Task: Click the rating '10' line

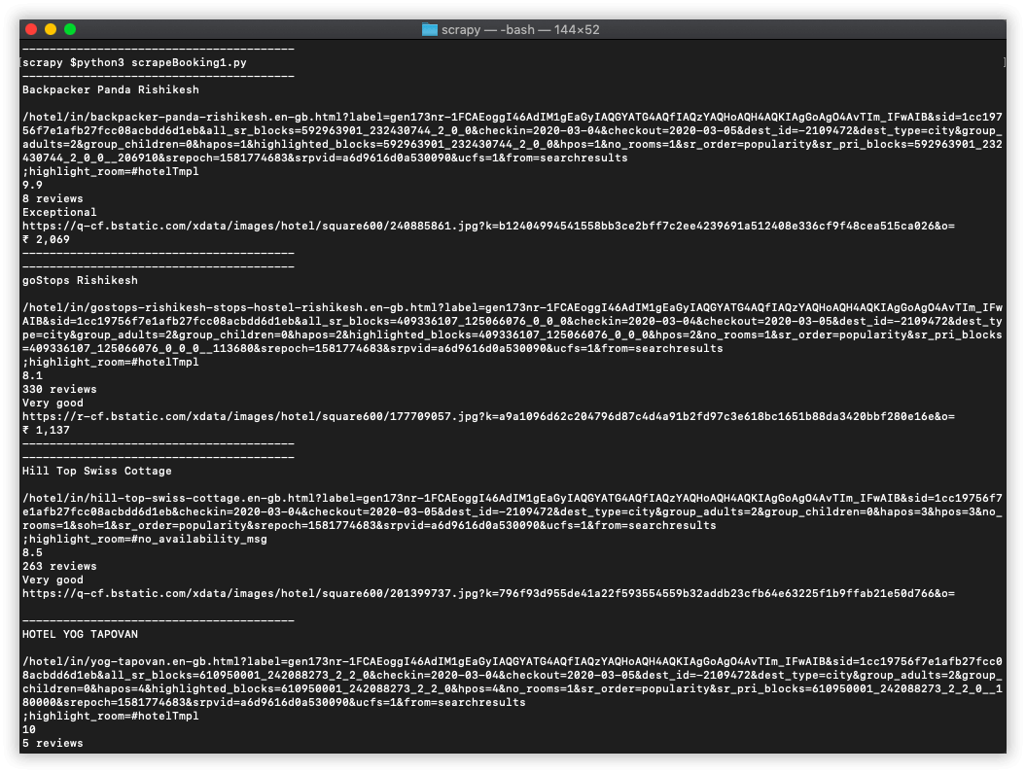Action: click(x=29, y=730)
